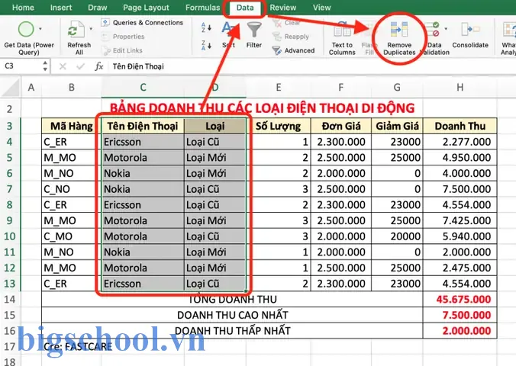Click the Đơn Giá header cell
The height and width of the screenshot is (366, 516).
click(341, 126)
